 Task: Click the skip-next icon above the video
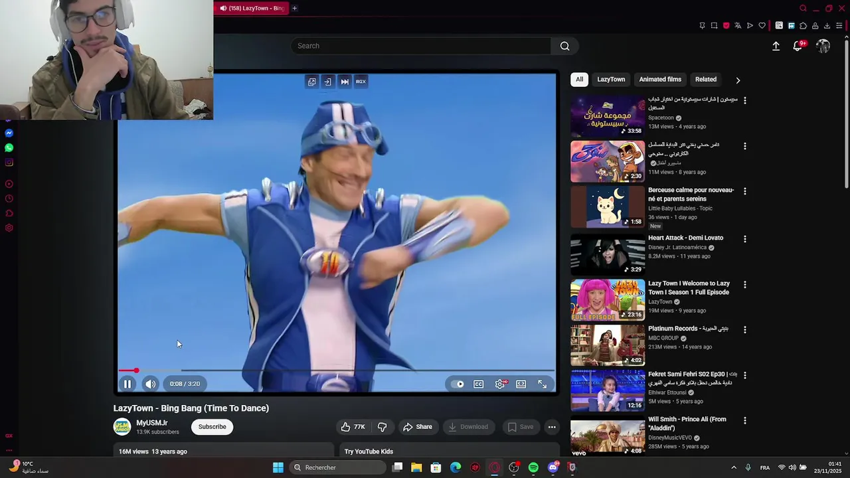coord(345,82)
